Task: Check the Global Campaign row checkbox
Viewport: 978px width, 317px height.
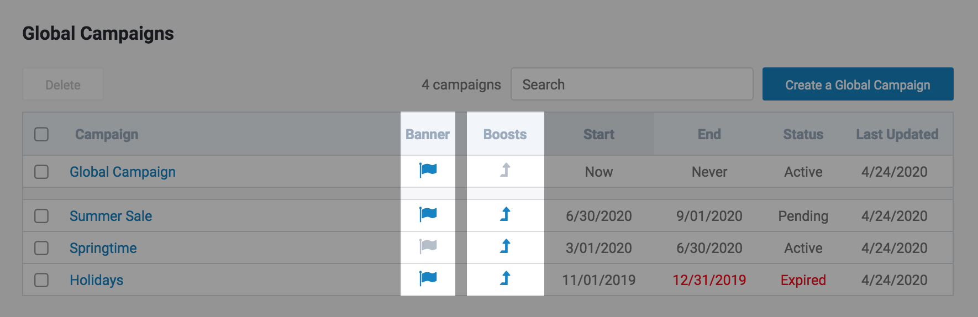Action: point(41,172)
